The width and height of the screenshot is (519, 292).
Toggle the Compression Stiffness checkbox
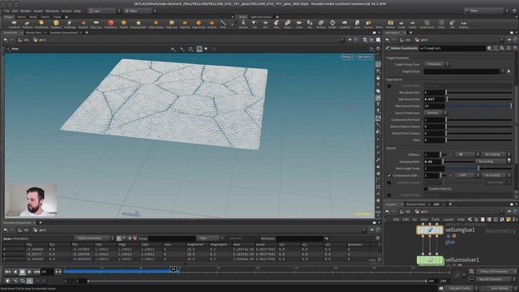[389, 175]
